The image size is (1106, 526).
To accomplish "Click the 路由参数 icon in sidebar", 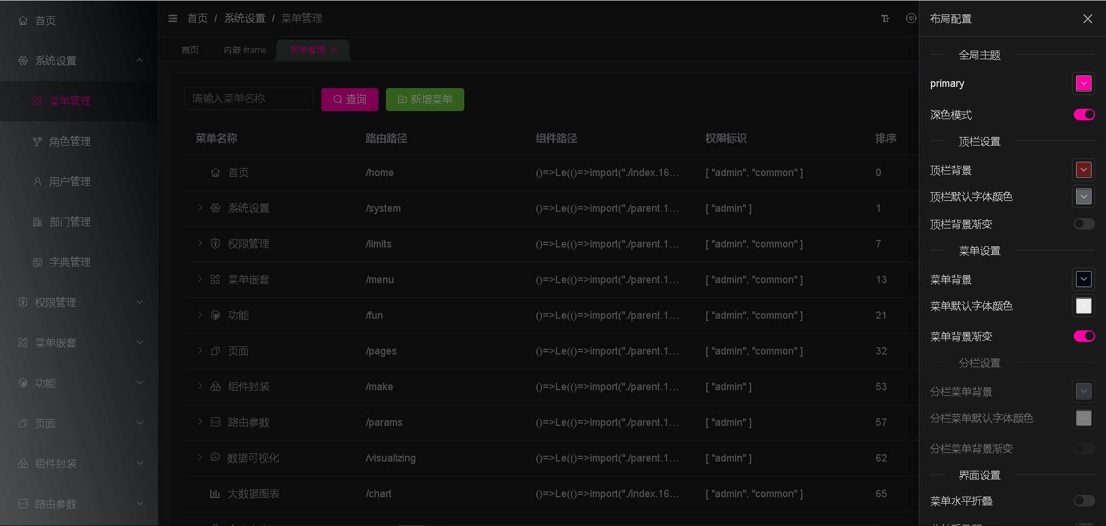I will point(23,504).
